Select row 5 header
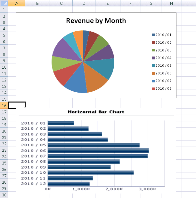196x198 pixels. (x=4, y=35)
